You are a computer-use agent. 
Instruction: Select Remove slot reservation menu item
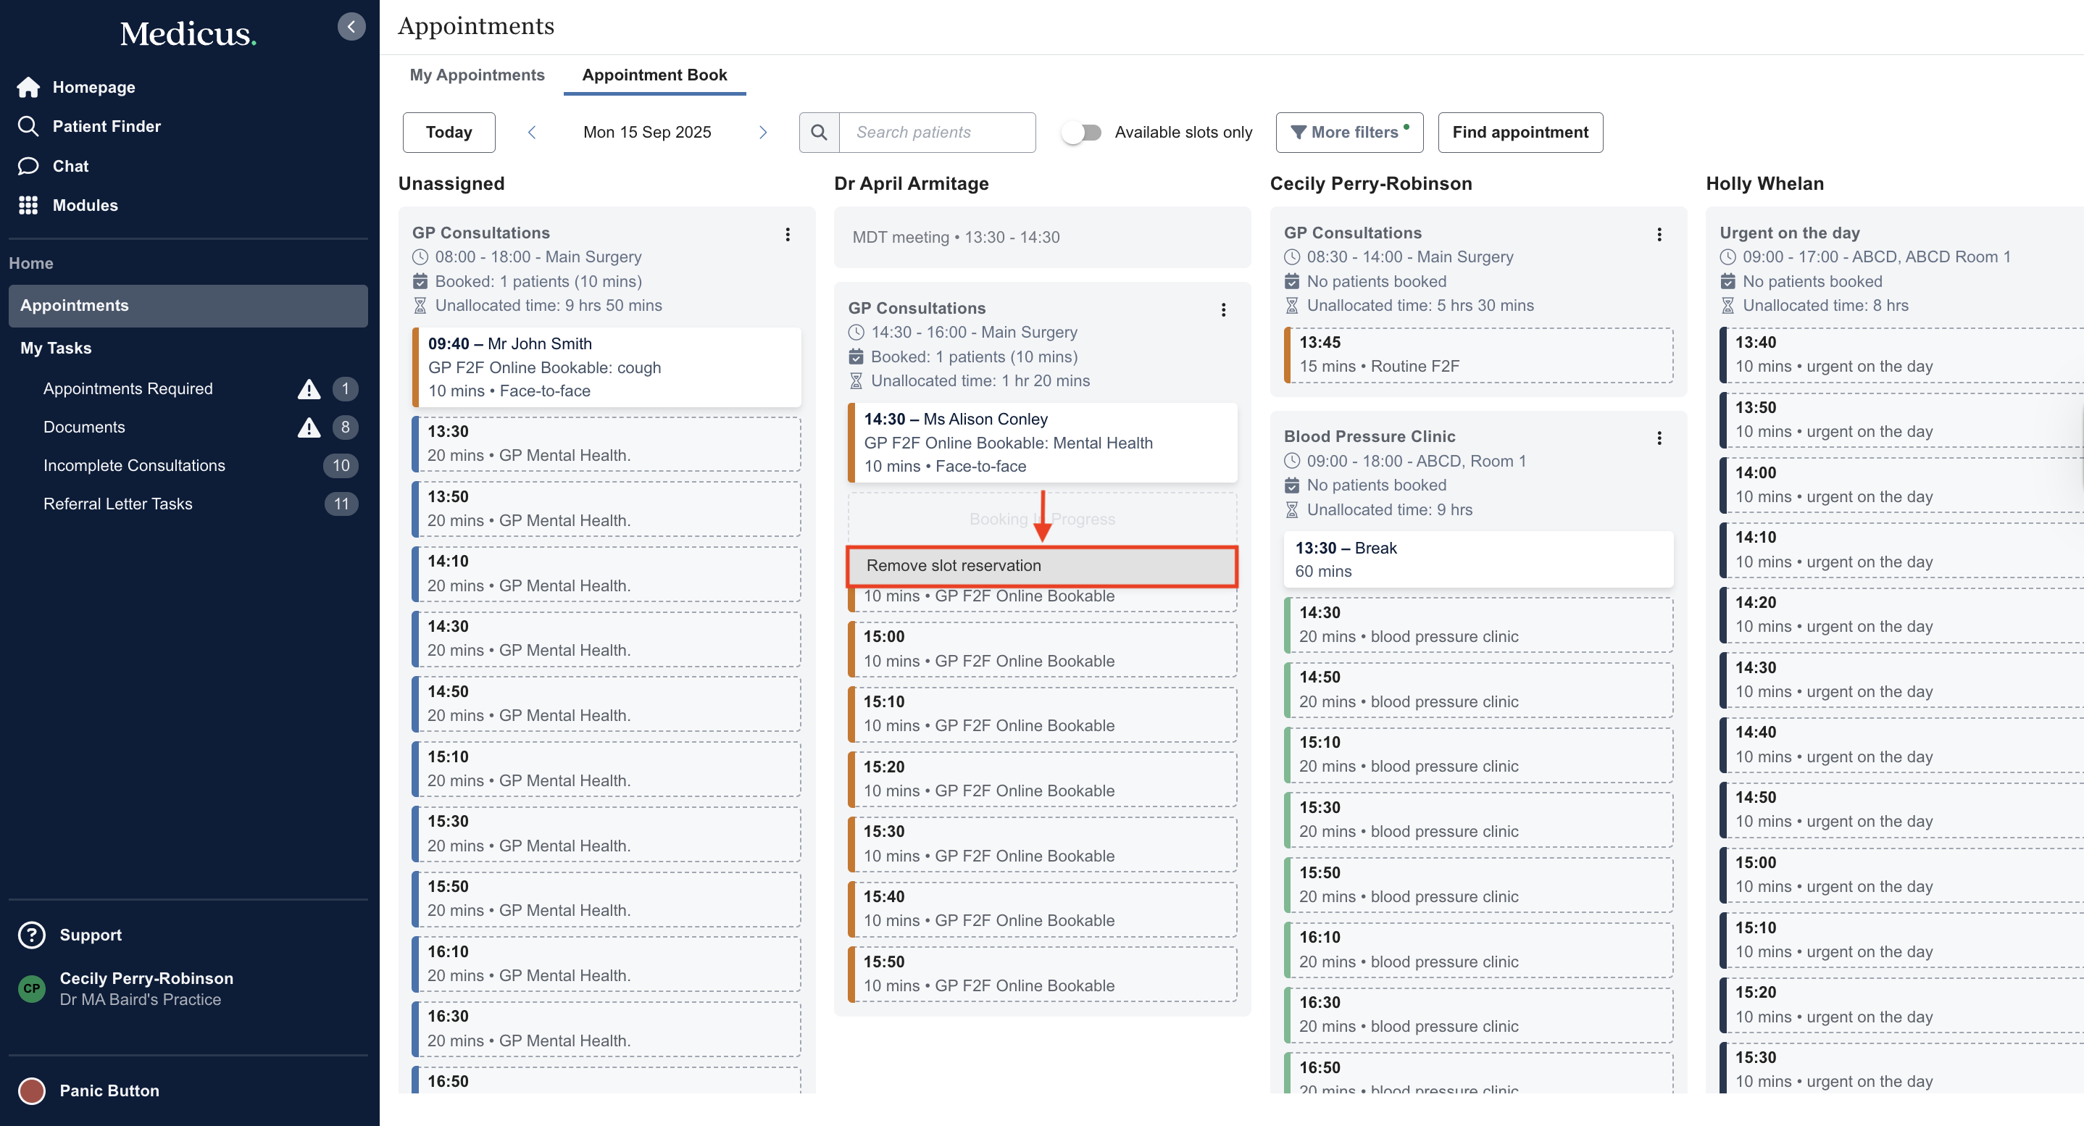pyautogui.click(x=1042, y=565)
